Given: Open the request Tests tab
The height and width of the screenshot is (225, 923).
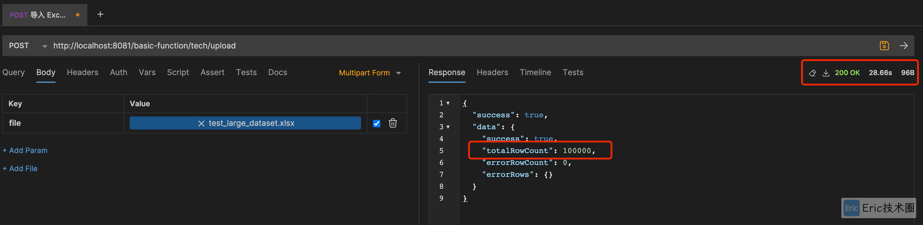Looking at the screenshot, I should click(246, 72).
